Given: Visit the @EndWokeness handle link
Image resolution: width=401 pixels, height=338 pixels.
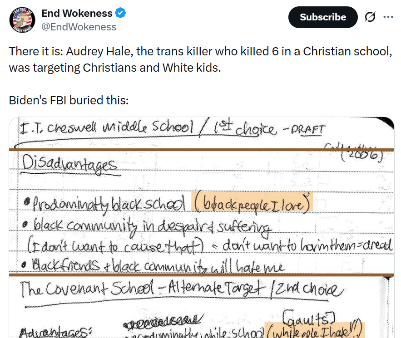Looking at the screenshot, I should (79, 27).
